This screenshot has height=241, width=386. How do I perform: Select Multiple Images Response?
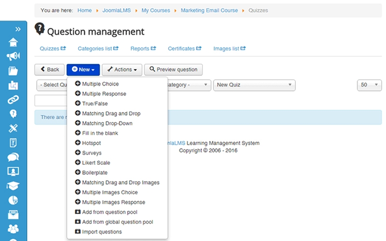point(113,202)
